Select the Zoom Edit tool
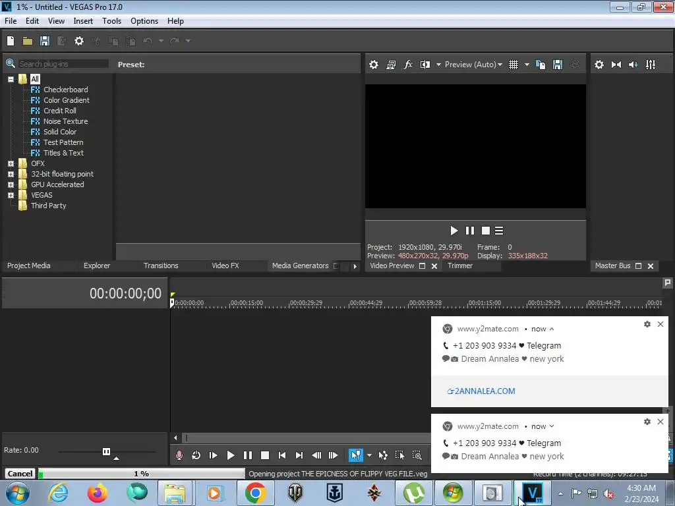This screenshot has width=675, height=506. coord(417,455)
